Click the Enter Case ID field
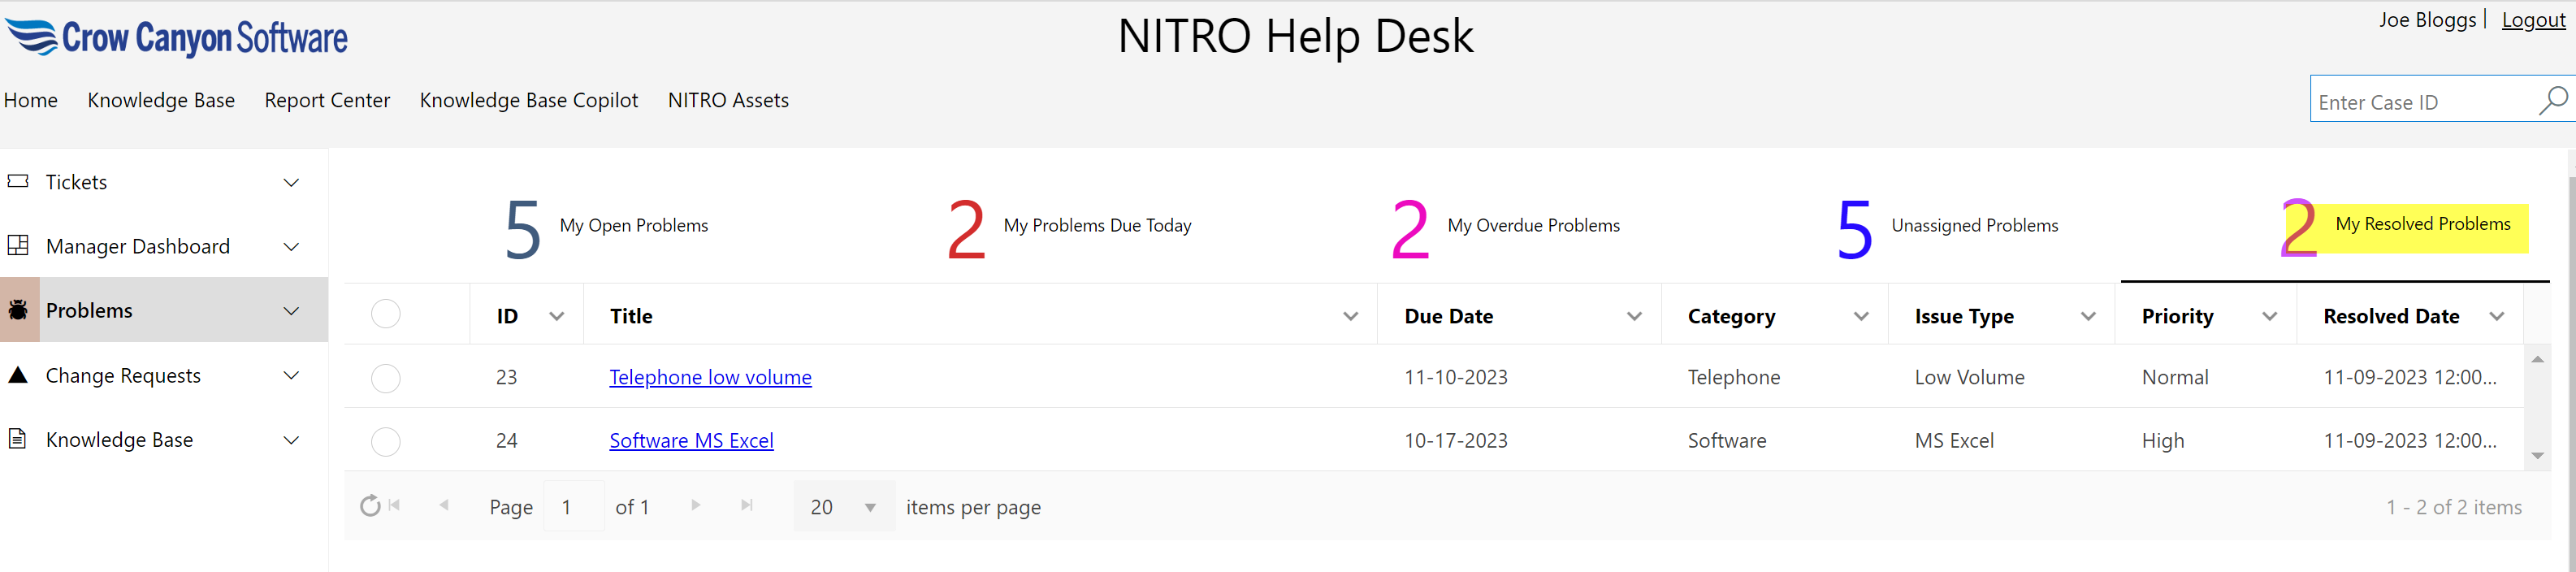Viewport: 2576px width, 572px height. 2420,102
